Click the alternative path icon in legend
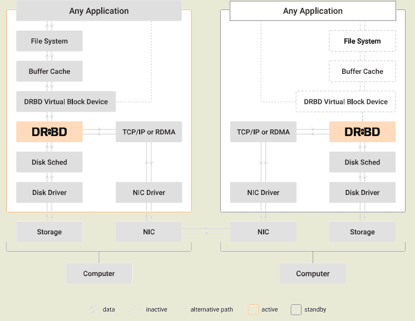 (184, 309)
